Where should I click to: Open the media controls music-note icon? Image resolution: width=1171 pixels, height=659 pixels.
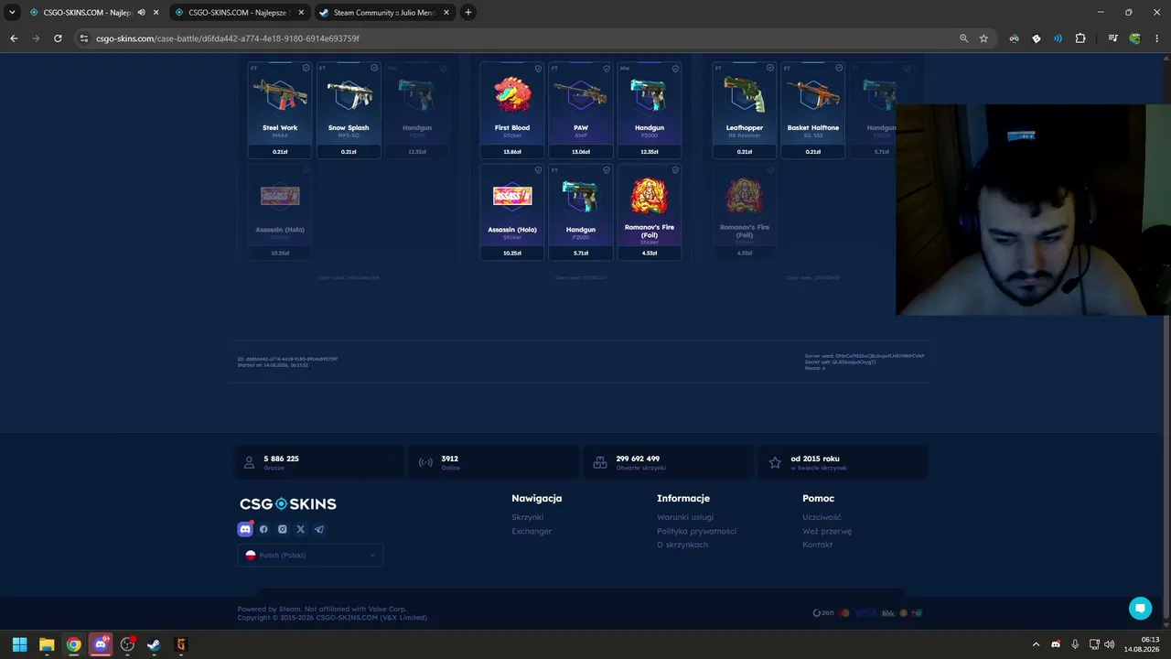pos(1112,38)
